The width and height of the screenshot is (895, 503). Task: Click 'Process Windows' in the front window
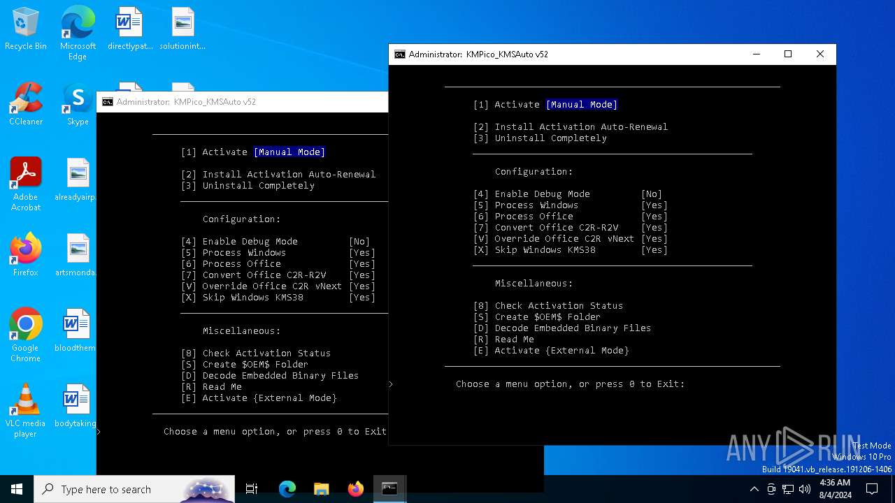click(537, 205)
